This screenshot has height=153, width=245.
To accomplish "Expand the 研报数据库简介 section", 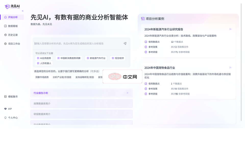I will 82,114.
